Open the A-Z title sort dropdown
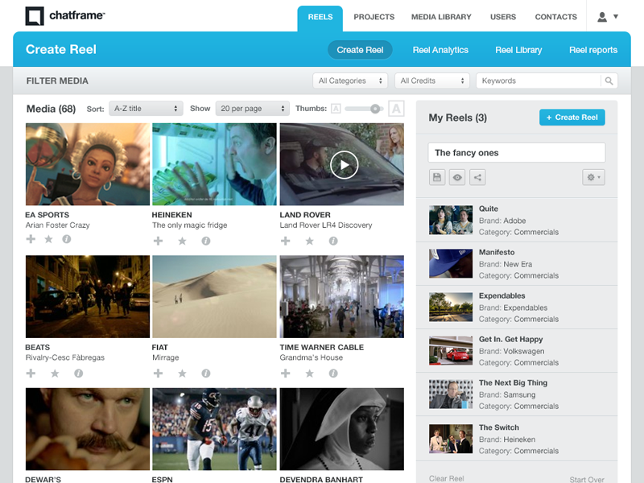Image resolution: width=644 pixels, height=483 pixels. click(x=146, y=109)
